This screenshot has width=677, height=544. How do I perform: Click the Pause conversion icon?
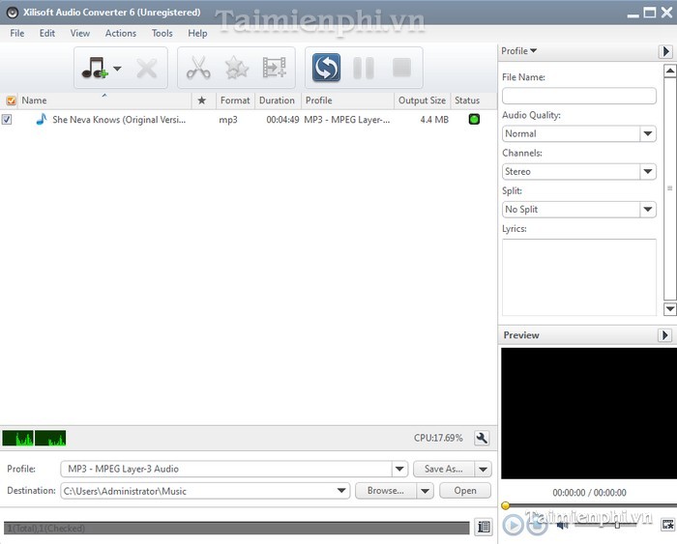pos(364,68)
